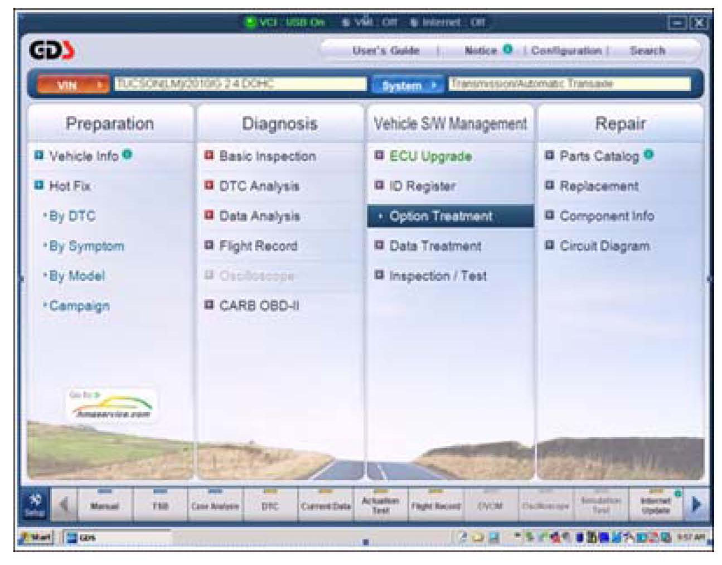The height and width of the screenshot is (565, 722).
Task: Click the vehicle VIN text field
Action: pyautogui.click(x=240, y=84)
